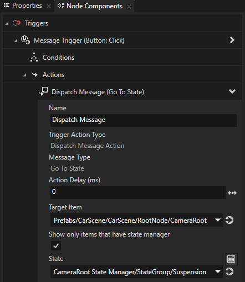This screenshot has width=245, height=282.
Task: Select the Conditions row
Action: tap(122, 58)
